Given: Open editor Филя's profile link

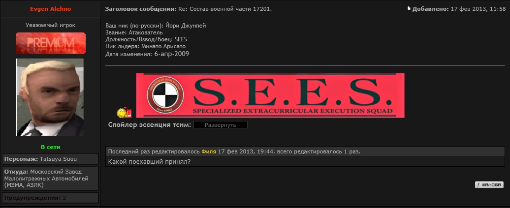Looking at the screenshot, I should click(x=209, y=151).
